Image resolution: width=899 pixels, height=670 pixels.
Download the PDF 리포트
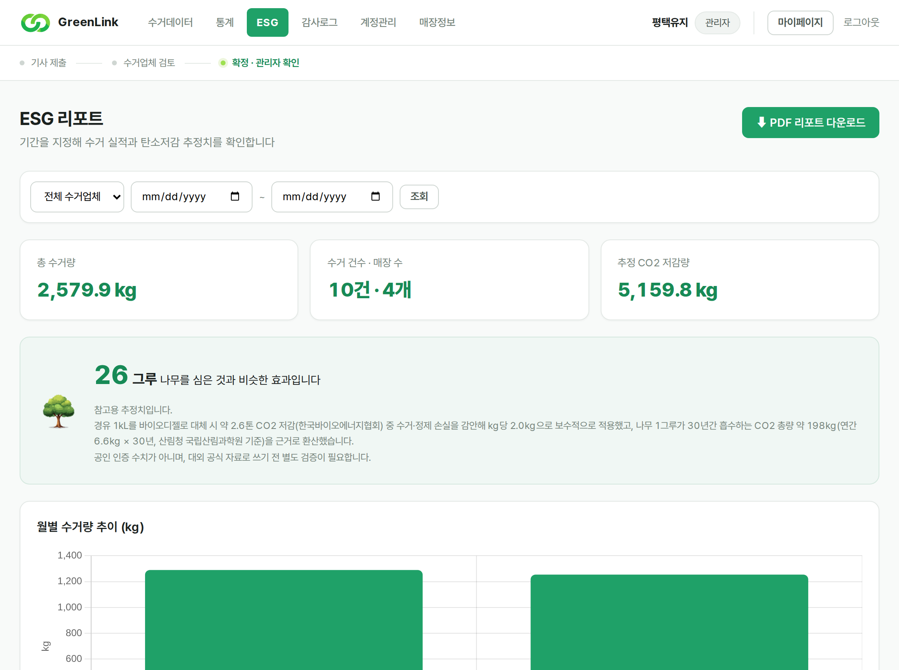(810, 123)
